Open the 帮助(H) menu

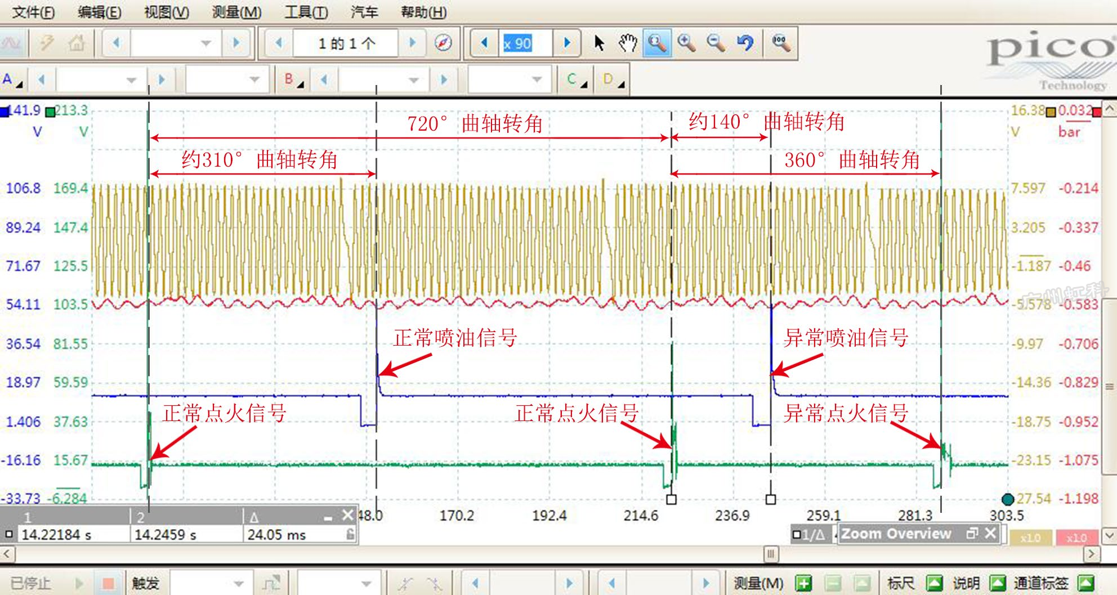(x=423, y=12)
